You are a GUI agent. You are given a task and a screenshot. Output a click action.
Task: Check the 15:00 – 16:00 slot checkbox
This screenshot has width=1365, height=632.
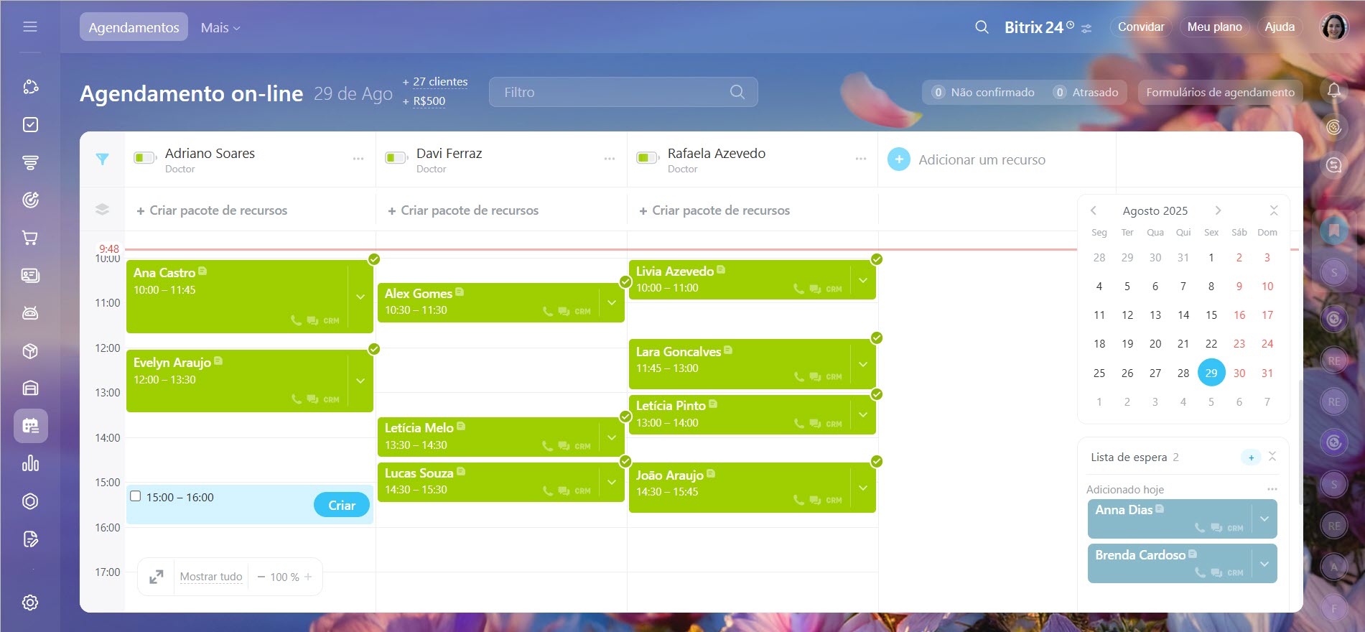[135, 496]
